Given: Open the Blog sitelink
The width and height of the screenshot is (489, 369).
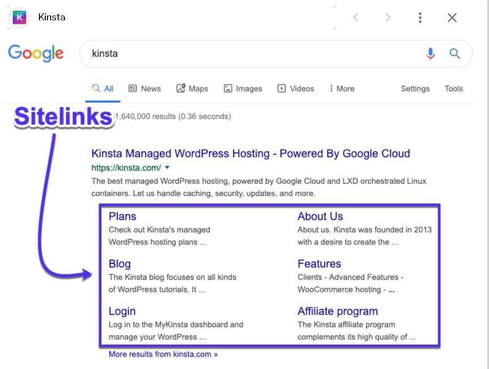Looking at the screenshot, I should click(119, 264).
